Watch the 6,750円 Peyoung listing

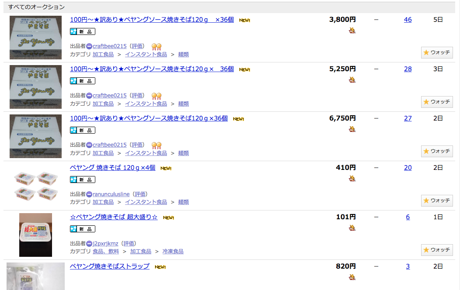437,151
